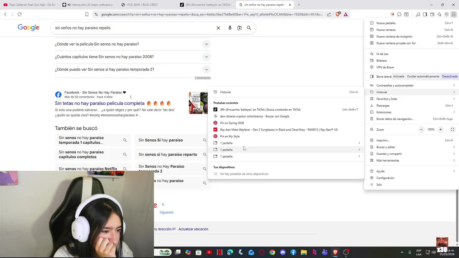Select Nueva ventana de incógnito
459x258 pixels.
412,37
